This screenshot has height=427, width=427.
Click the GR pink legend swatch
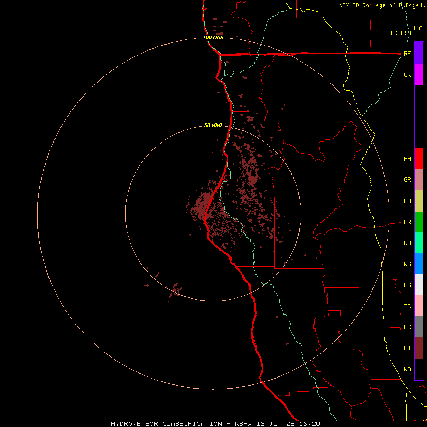point(419,180)
